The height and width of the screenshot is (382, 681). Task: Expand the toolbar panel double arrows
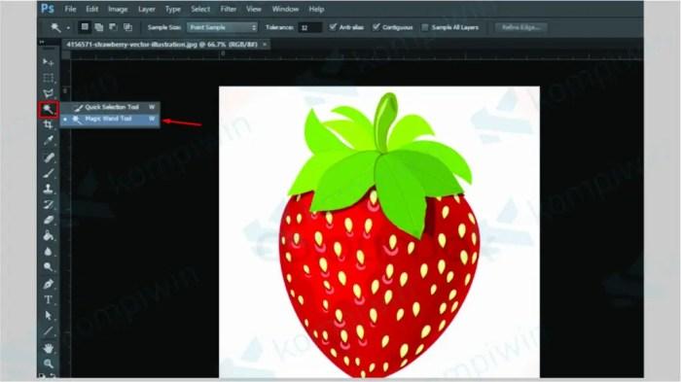[x=42, y=42]
